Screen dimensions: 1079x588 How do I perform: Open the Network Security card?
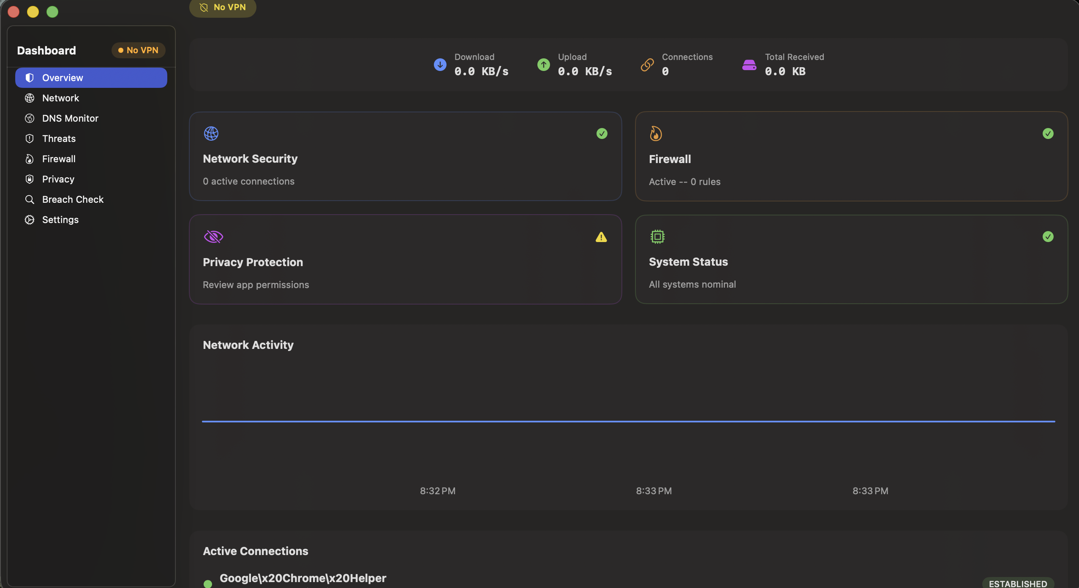406,156
